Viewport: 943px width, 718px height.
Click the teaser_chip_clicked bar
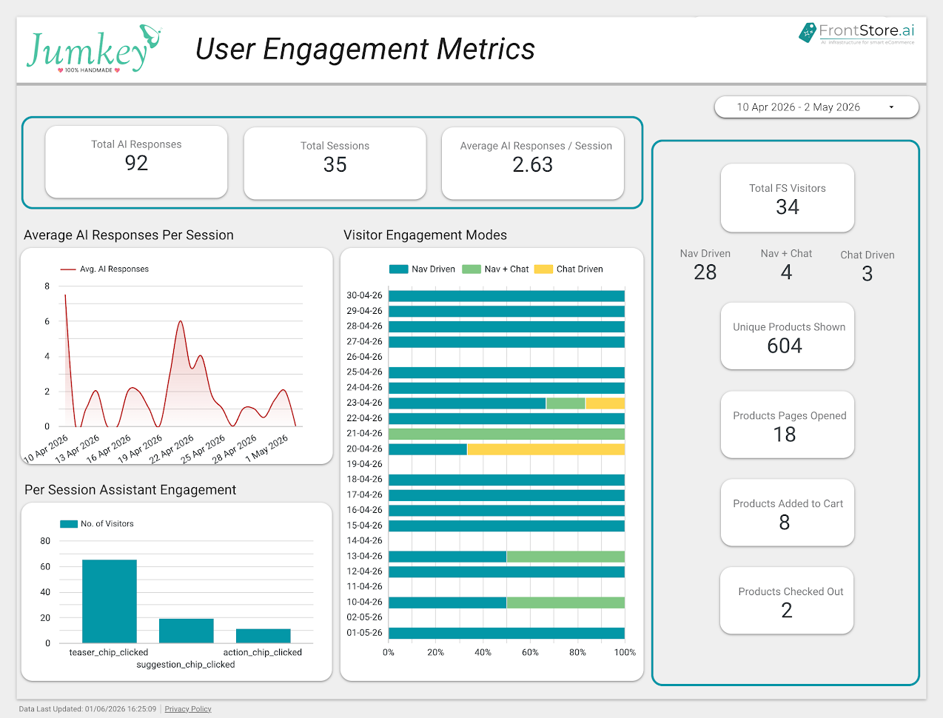[x=110, y=601]
